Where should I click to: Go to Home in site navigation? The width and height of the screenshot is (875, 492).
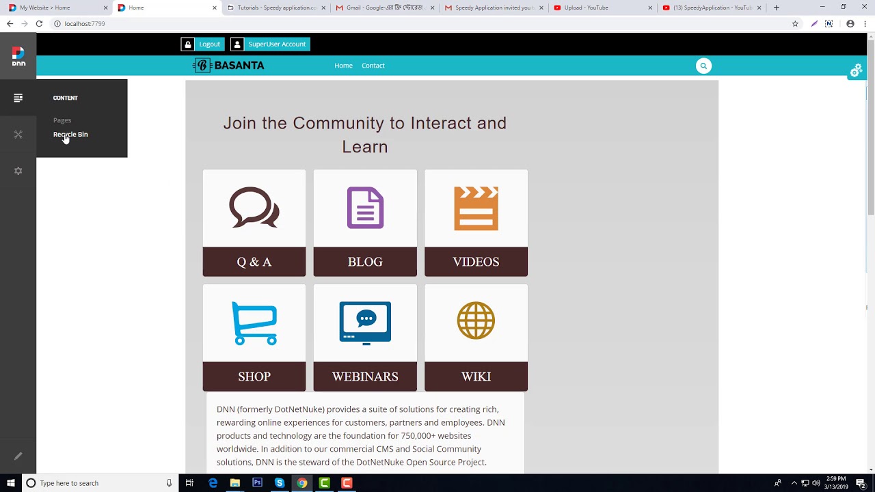pos(343,66)
